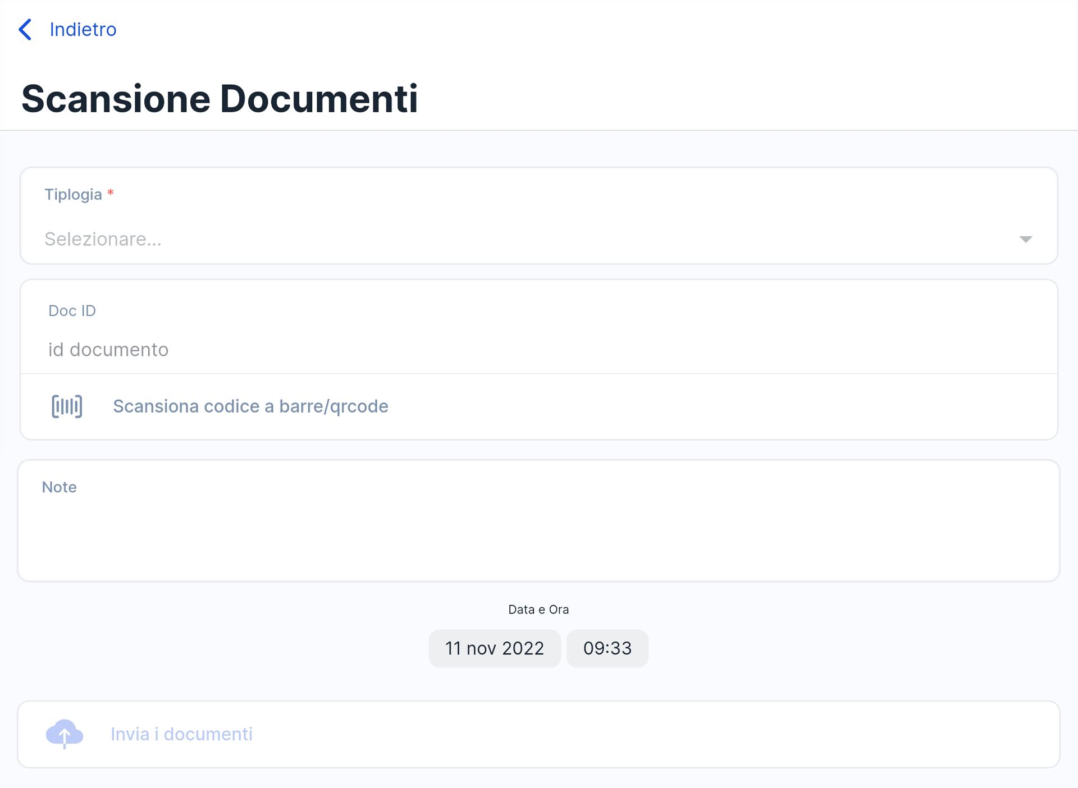Open the date picker 11 nov 2022
Viewport: 1078px width, 788px height.
tap(495, 648)
